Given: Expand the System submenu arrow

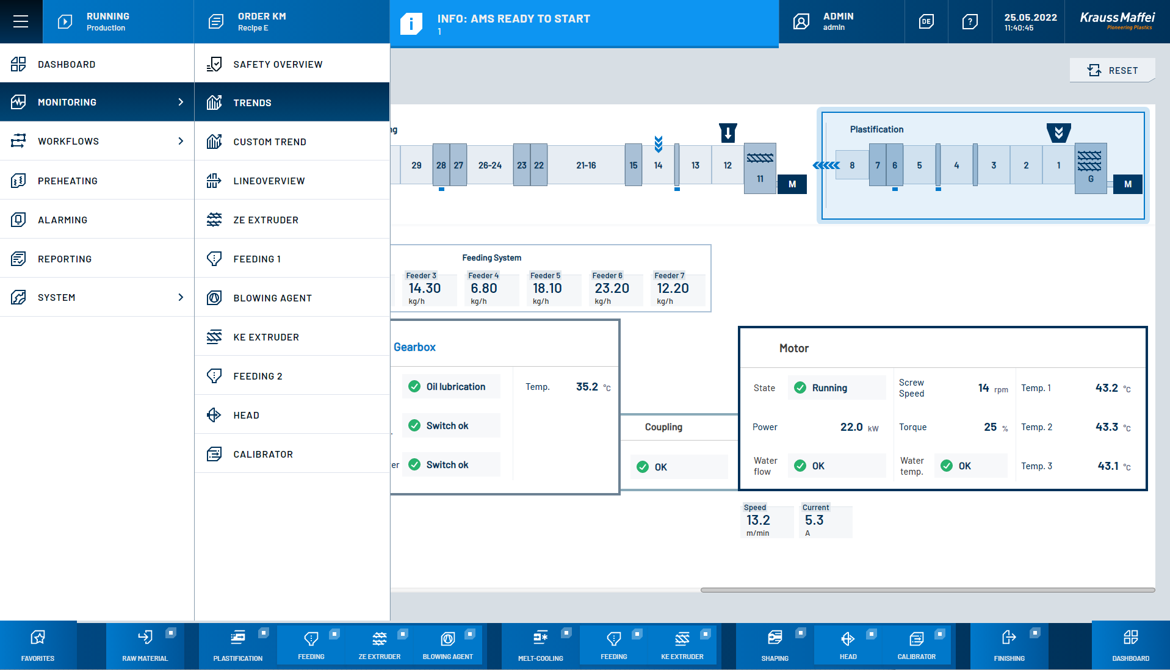Looking at the screenshot, I should [181, 297].
